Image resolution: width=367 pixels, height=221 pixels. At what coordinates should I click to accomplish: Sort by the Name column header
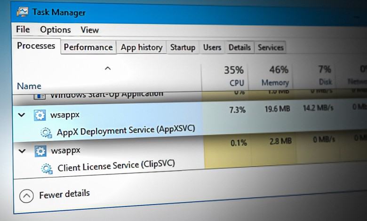pos(29,86)
